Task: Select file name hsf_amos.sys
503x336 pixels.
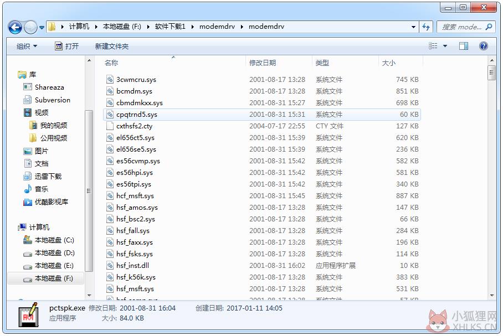Action: (x=137, y=208)
